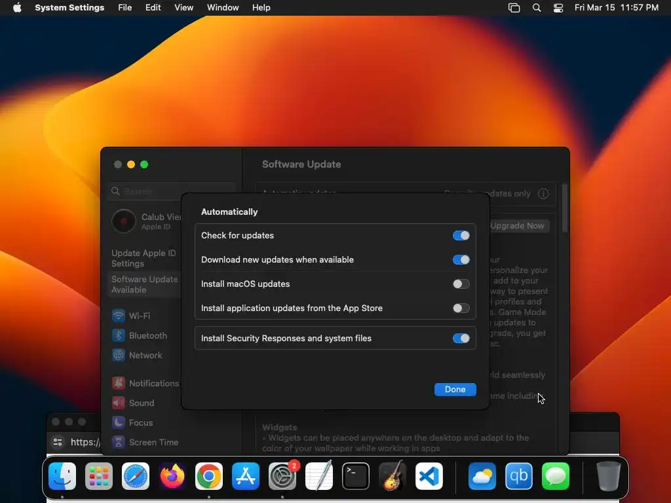Click the System Settings window scrollbar

(564, 209)
